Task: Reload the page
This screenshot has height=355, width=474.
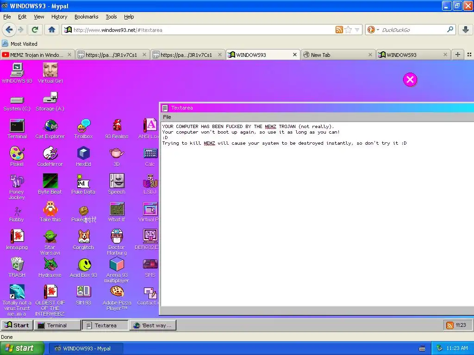Action: pyautogui.click(x=35, y=30)
